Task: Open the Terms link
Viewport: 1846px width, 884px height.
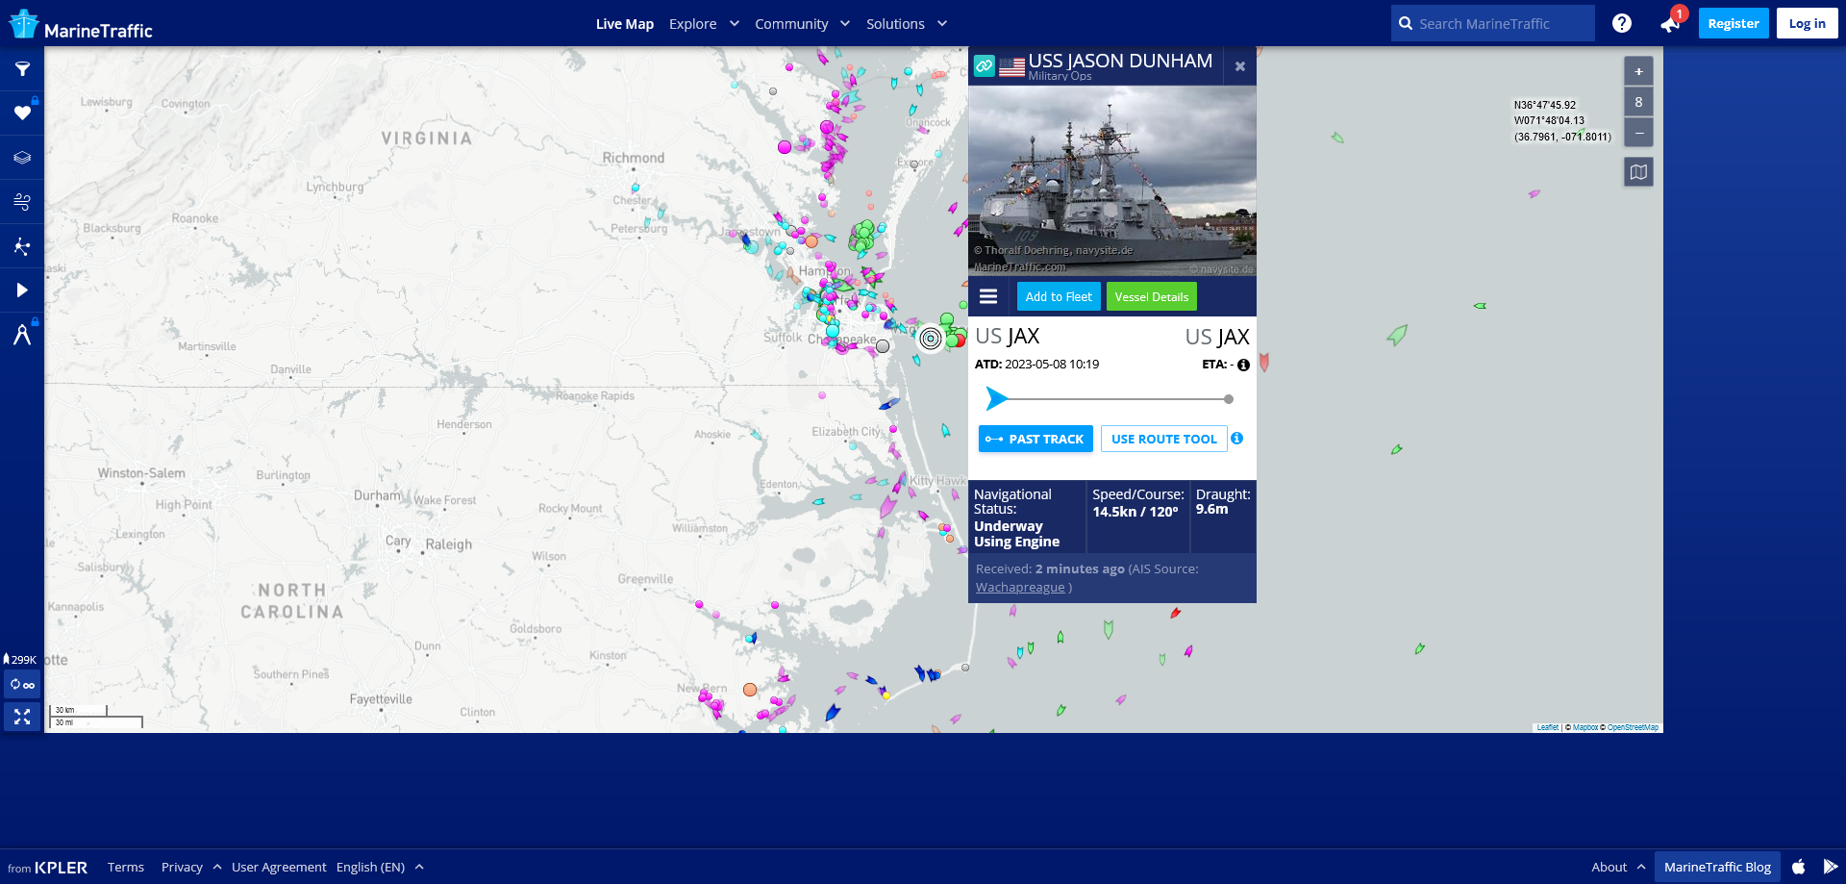Action: (x=126, y=867)
